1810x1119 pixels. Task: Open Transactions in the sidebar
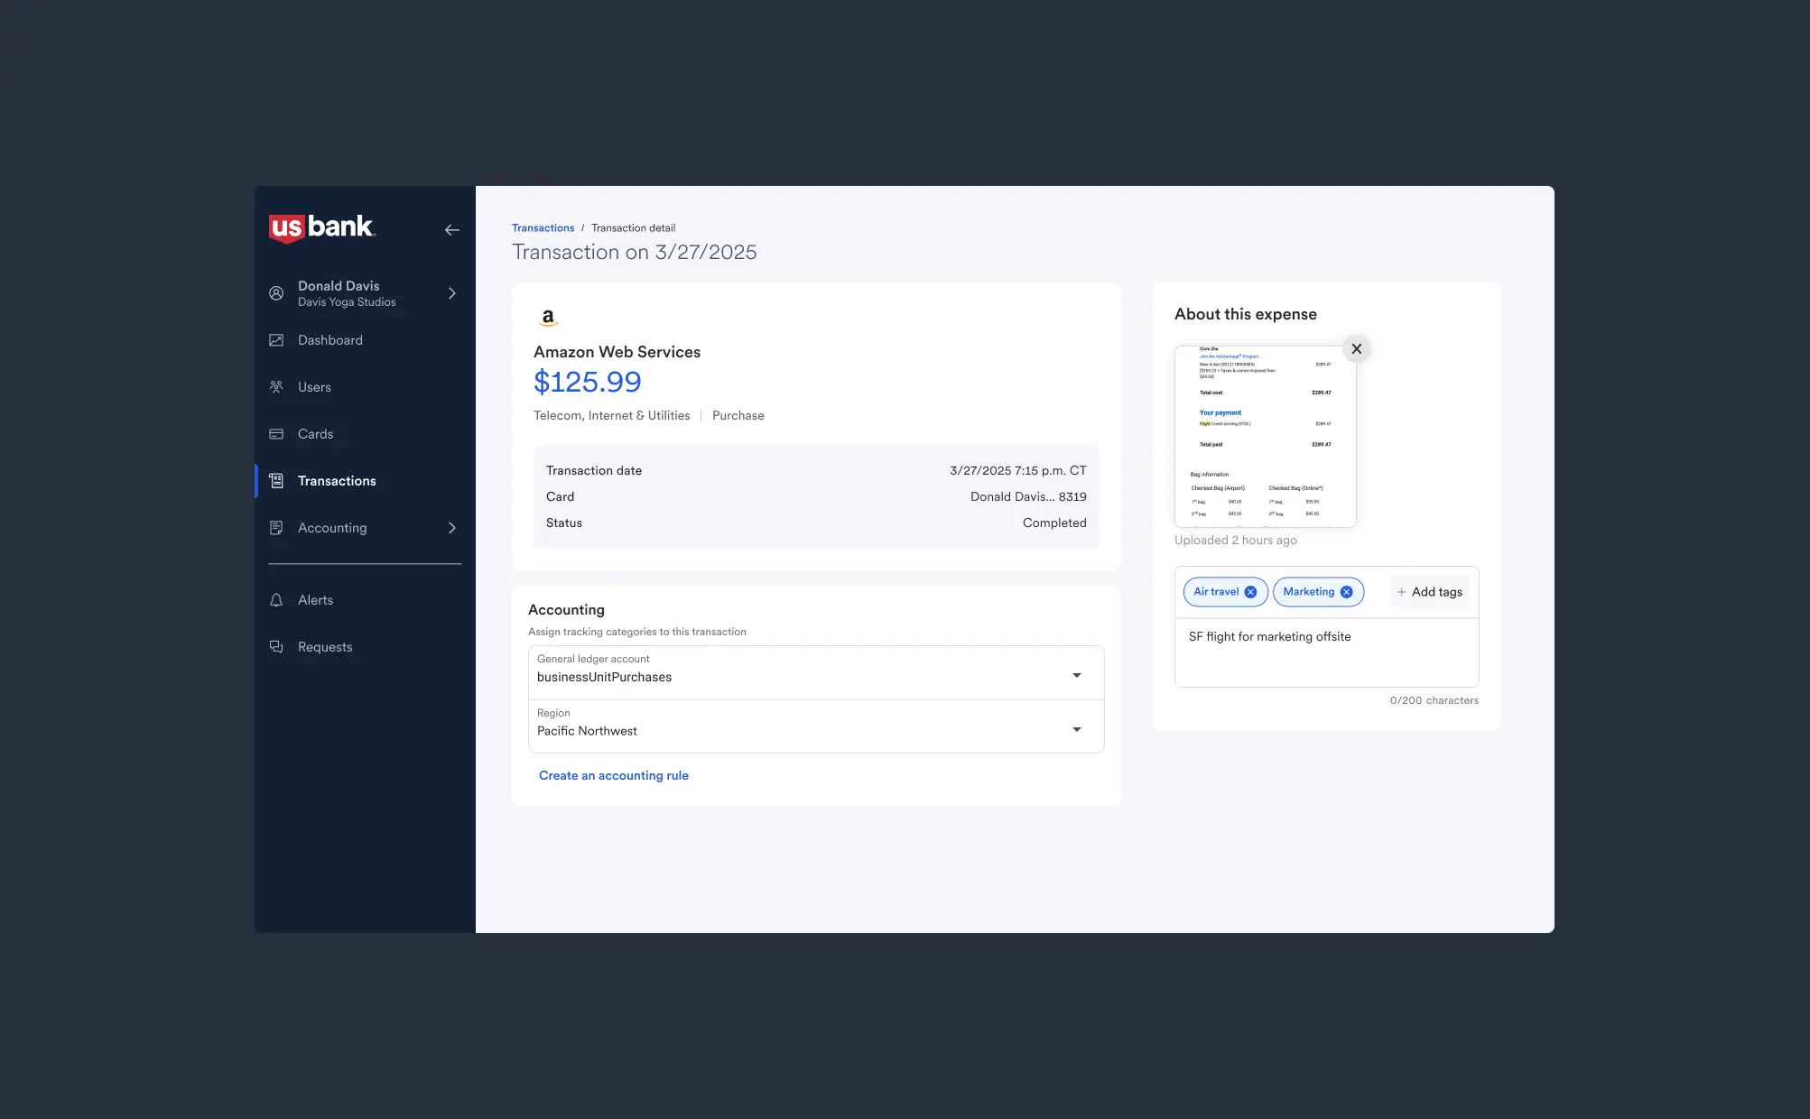click(x=337, y=481)
